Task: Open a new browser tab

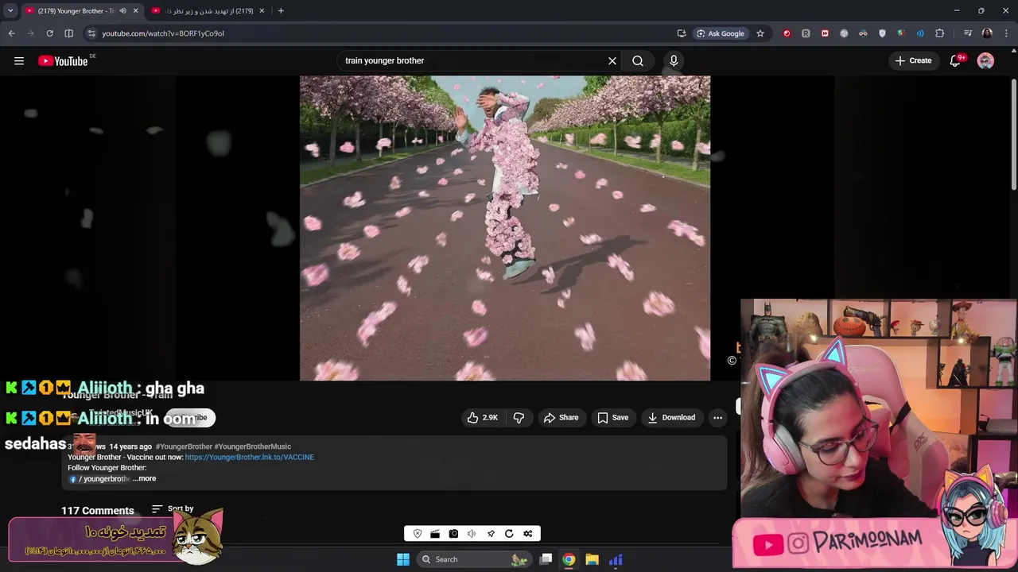Action: click(281, 11)
